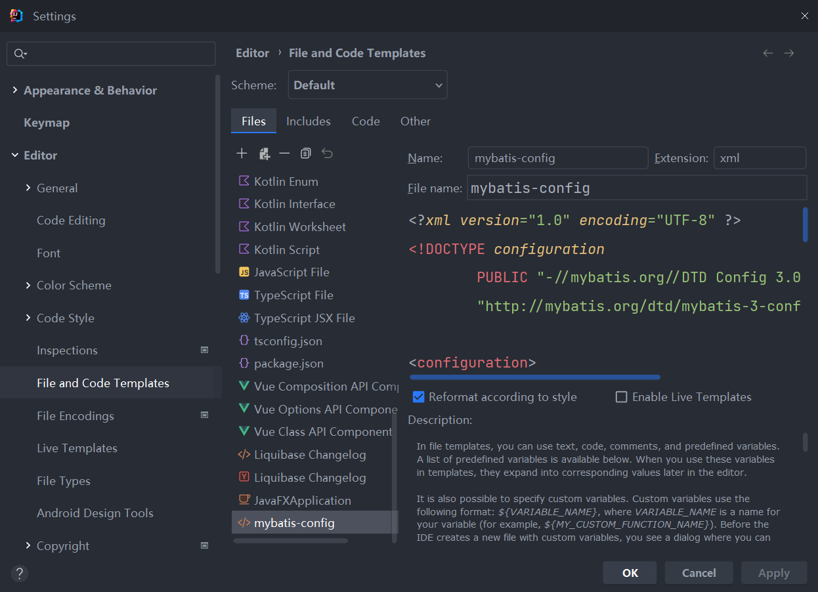Expand the Color Scheme settings node
The height and width of the screenshot is (592, 818).
click(28, 285)
